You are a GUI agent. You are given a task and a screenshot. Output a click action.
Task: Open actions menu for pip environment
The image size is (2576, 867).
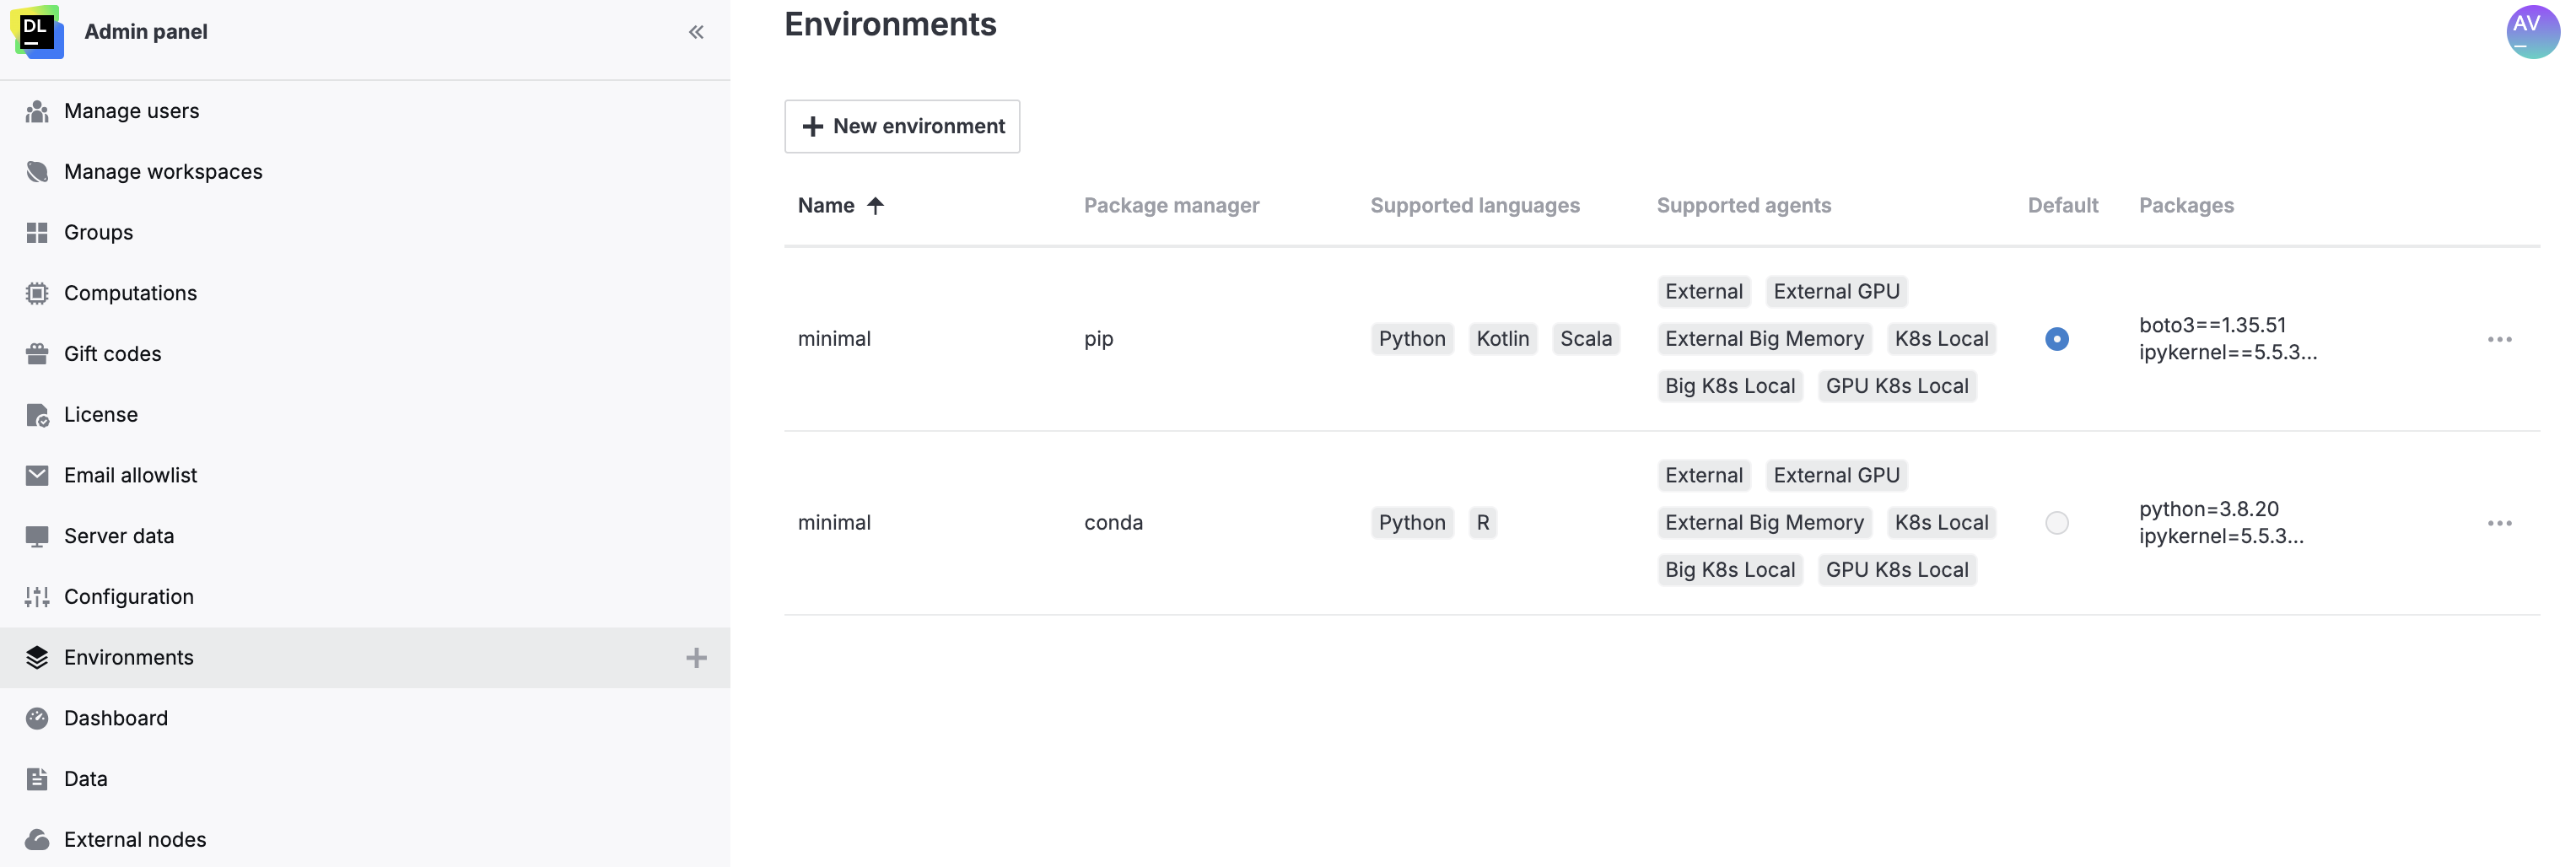(x=2500, y=339)
